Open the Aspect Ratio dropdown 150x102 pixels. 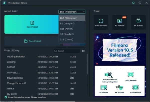72,12
